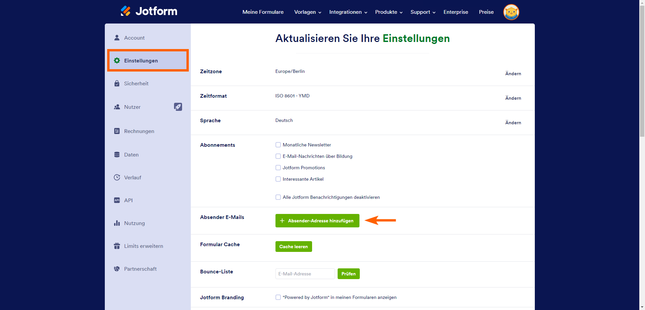Click the Account person icon
Image resolution: width=645 pixels, height=310 pixels.
117,38
